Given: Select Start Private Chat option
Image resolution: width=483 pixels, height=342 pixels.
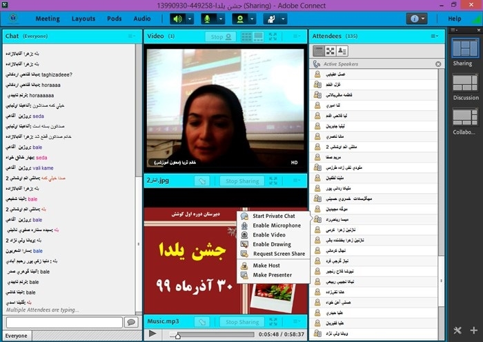Looking at the screenshot, I should (x=273, y=216).
